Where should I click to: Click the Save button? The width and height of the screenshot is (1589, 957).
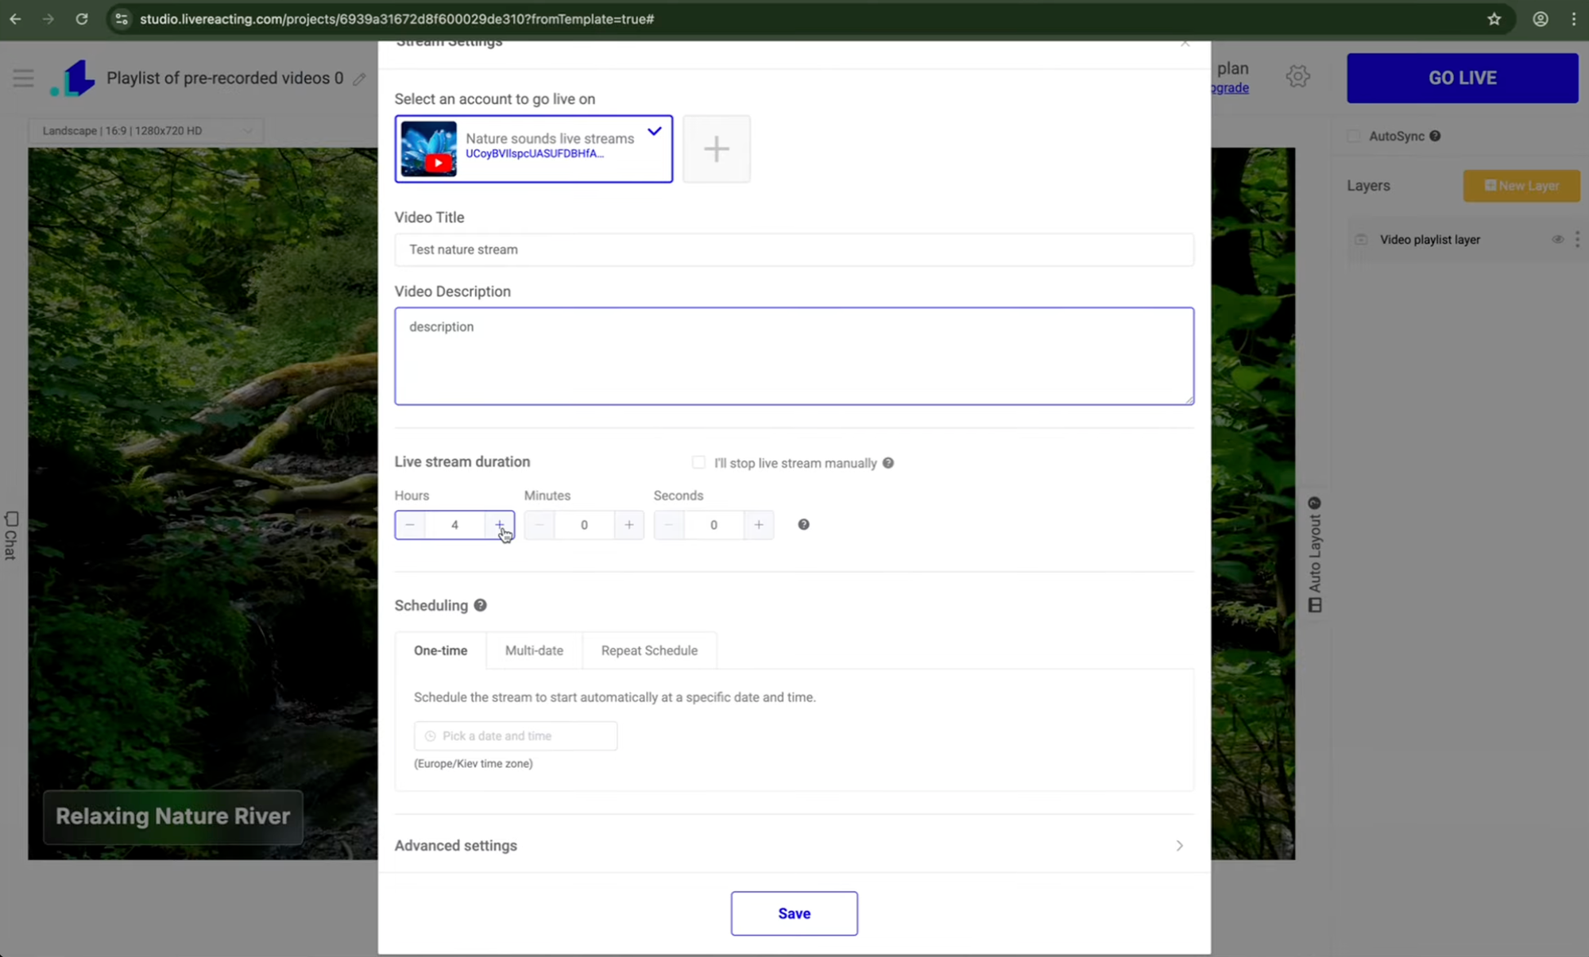[x=794, y=913]
